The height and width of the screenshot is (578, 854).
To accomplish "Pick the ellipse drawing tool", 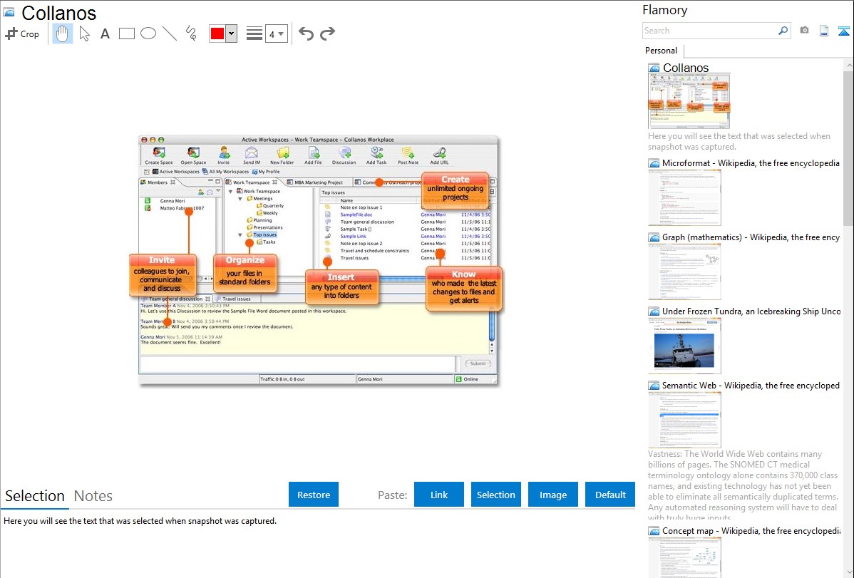I will coord(148,33).
